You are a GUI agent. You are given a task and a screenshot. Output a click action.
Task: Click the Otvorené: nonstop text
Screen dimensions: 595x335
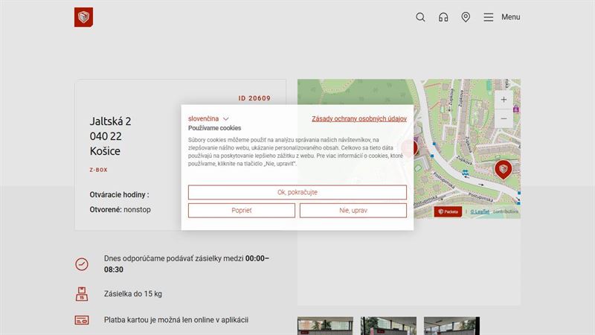[120, 210]
